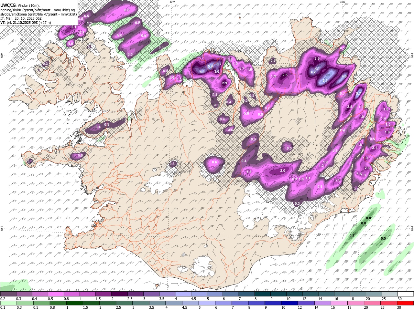Image resolution: width=414 pixels, height=310 pixels.
Task: Click the 30 label under the snow legend row
Action: click(x=400, y=299)
